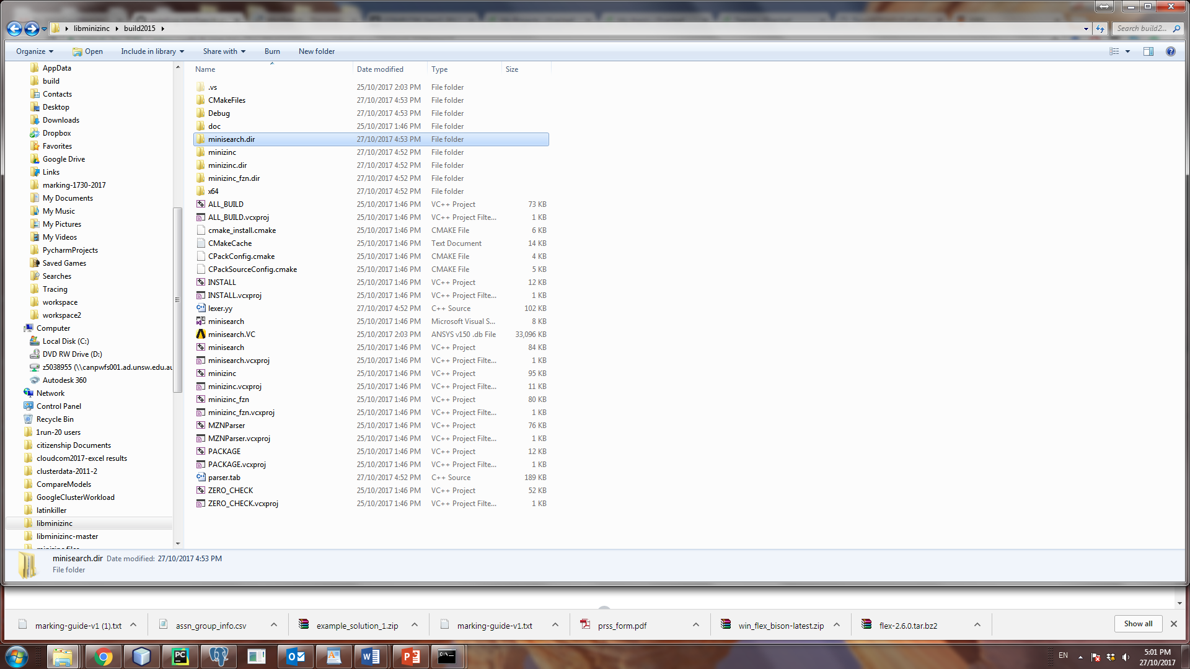This screenshot has width=1190, height=669.
Task: Click the navigation pane scroll-down arrow
Action: click(178, 543)
